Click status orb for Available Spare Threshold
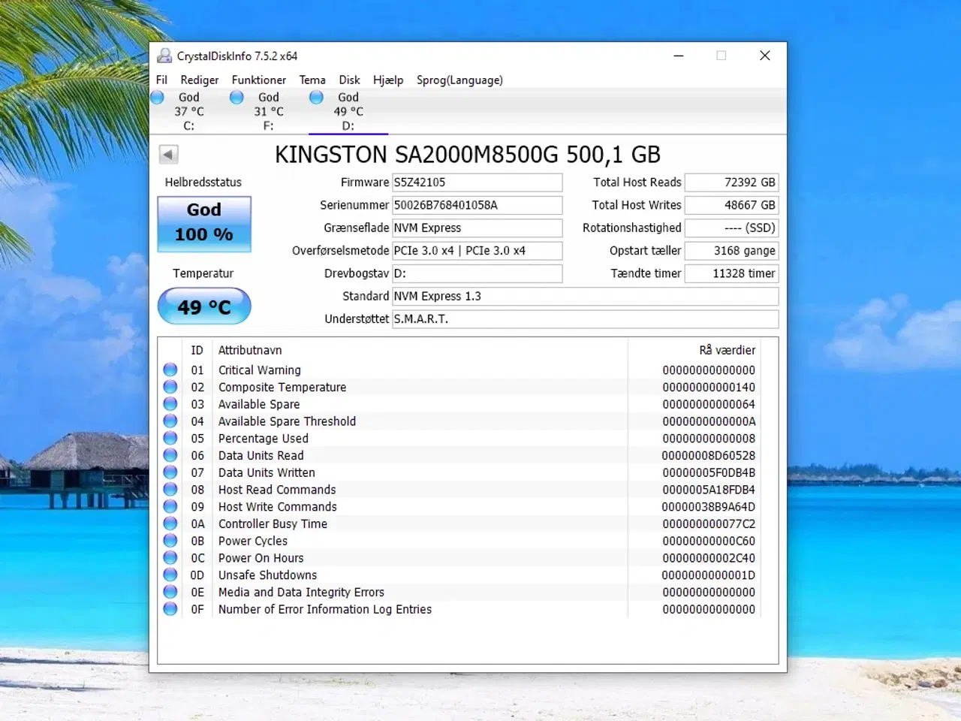The image size is (961, 721). click(170, 421)
